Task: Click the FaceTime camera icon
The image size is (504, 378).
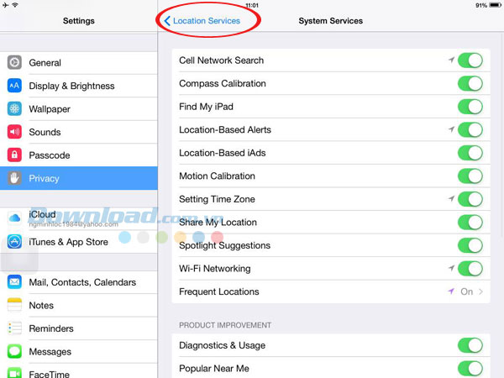Action: [14, 373]
